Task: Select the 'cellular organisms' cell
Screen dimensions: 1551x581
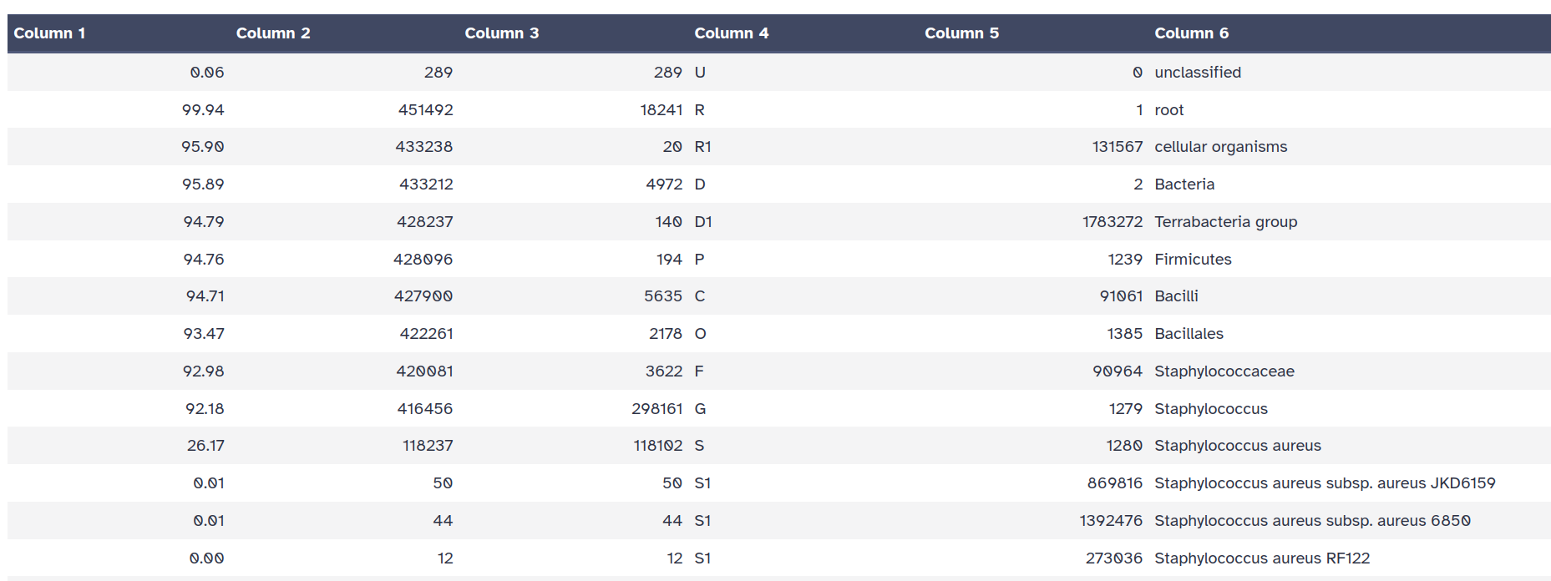Action: pyautogui.click(x=1220, y=147)
